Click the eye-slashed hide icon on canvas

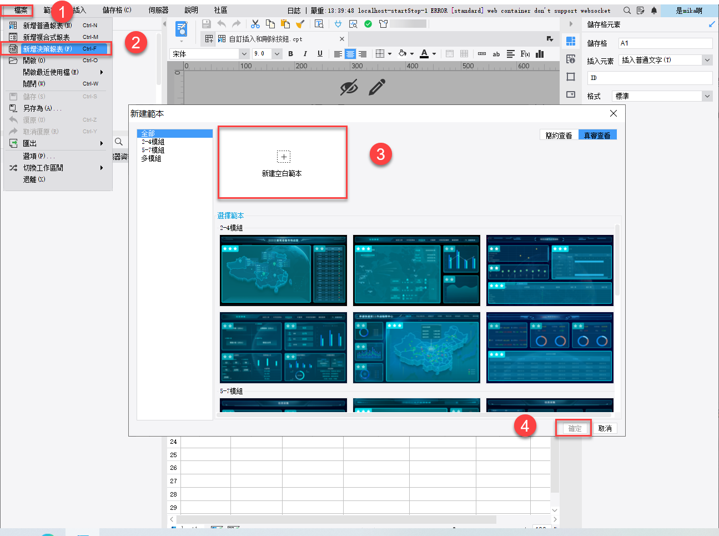tap(349, 87)
